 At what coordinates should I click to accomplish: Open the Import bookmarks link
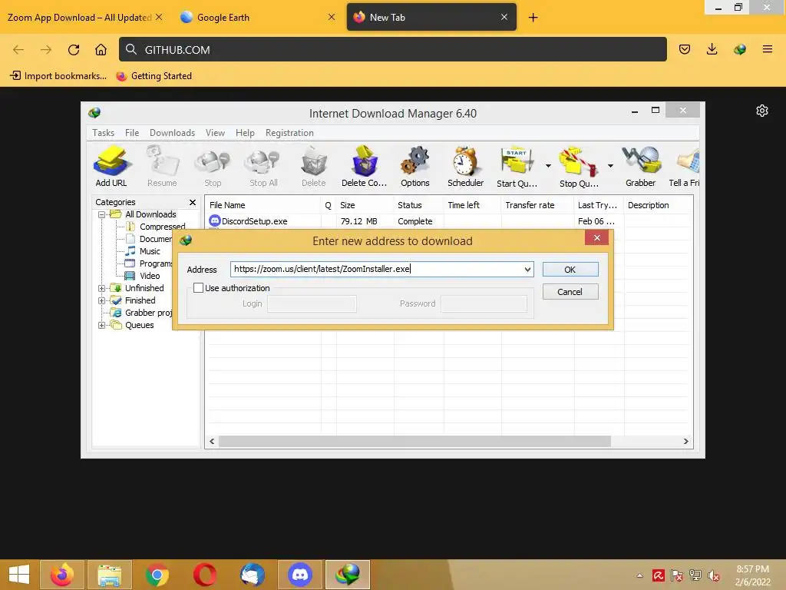[x=58, y=76]
